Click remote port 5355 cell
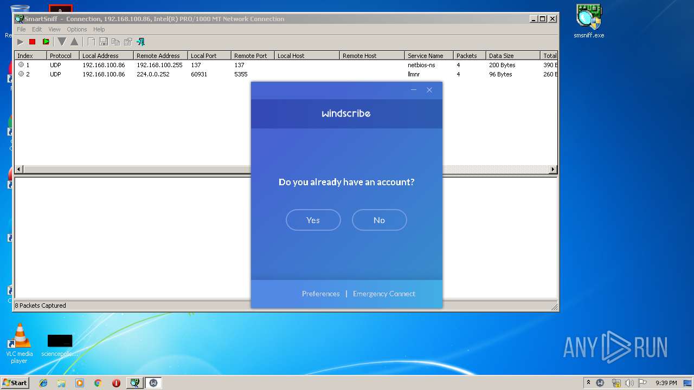Viewport: 694px width, 390px height. tap(241, 74)
